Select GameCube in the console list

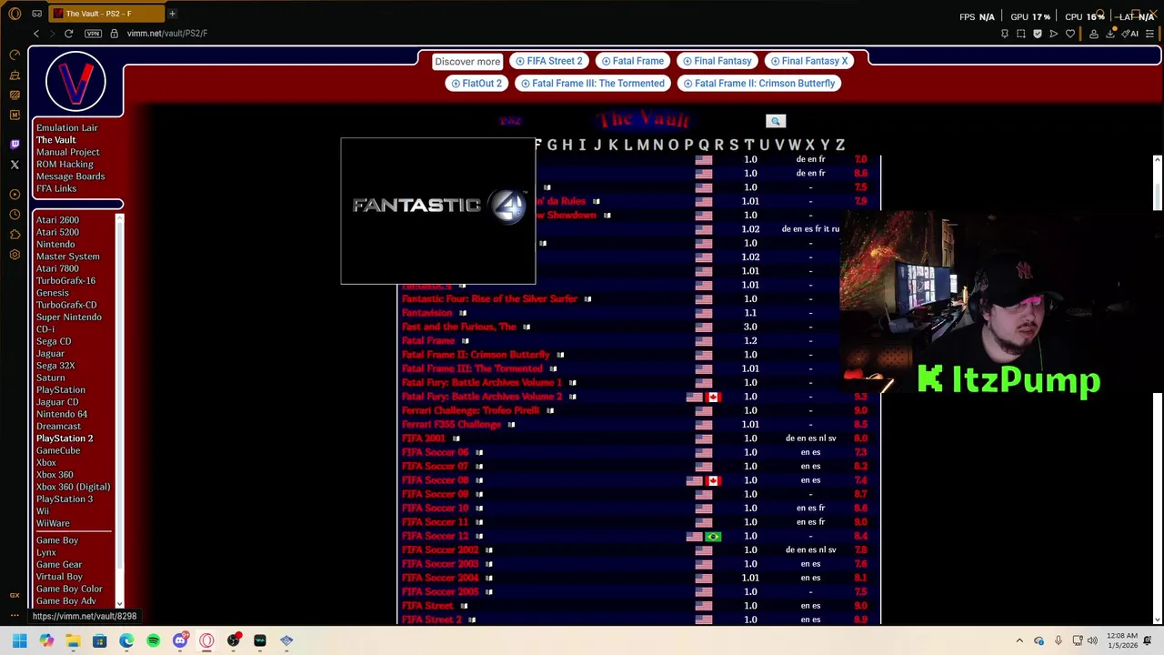pyautogui.click(x=58, y=450)
